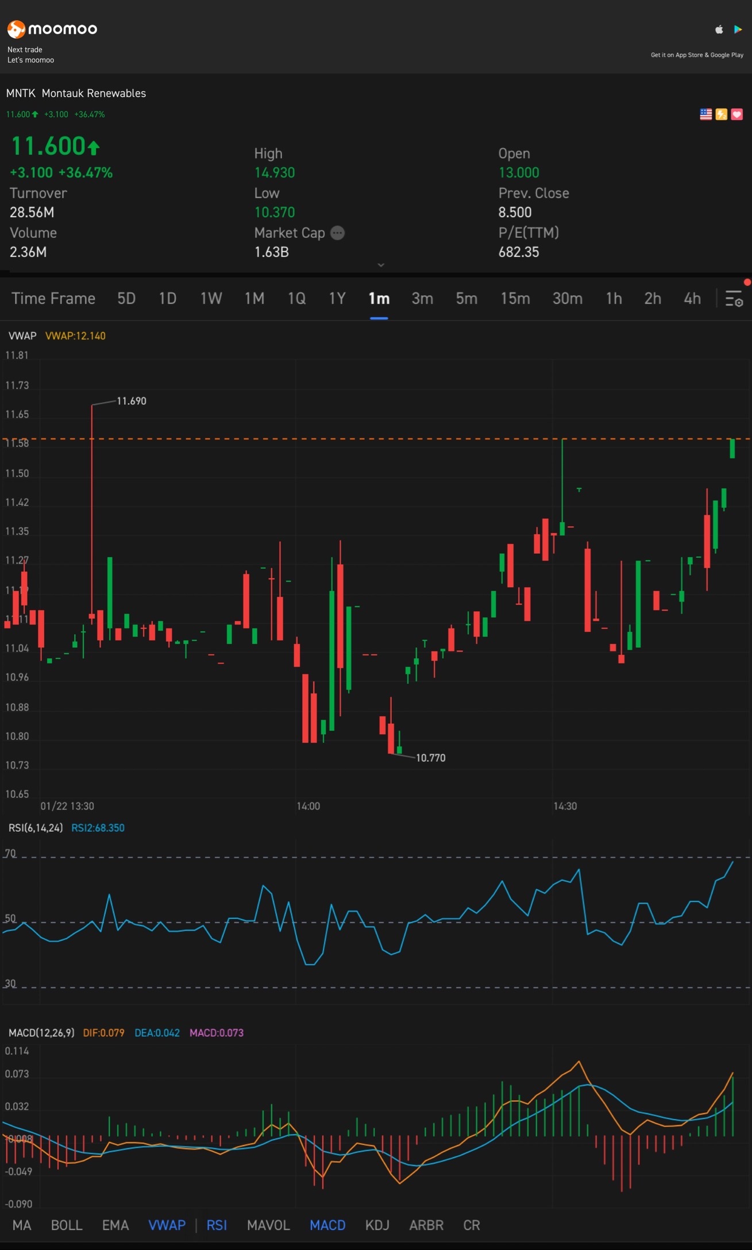This screenshot has height=1250, width=752.
Task: Click the Open value 13.000
Action: click(x=519, y=172)
